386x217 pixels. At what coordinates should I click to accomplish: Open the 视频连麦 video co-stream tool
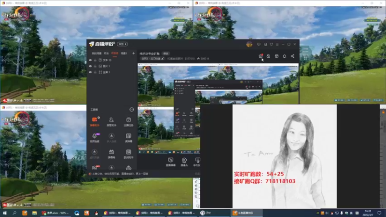point(94,138)
